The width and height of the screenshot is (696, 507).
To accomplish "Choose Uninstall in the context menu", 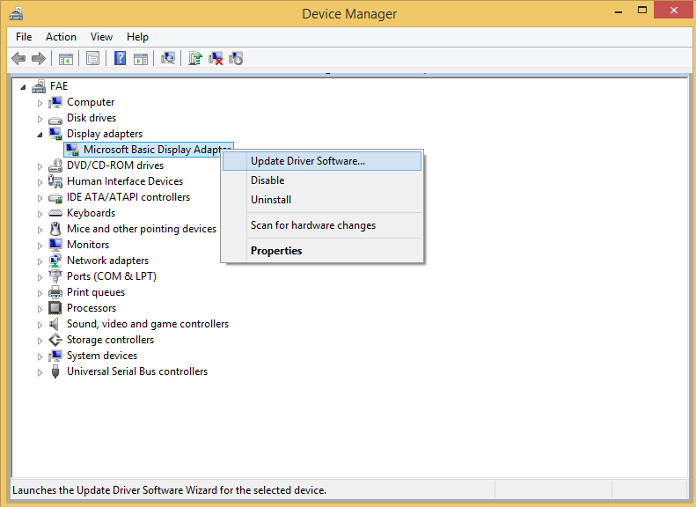I will click(322, 200).
